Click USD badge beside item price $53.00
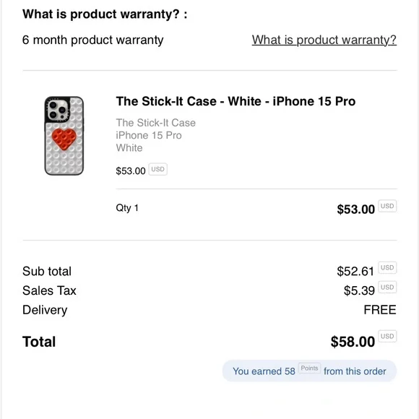This screenshot has height=419, width=419. (x=158, y=169)
